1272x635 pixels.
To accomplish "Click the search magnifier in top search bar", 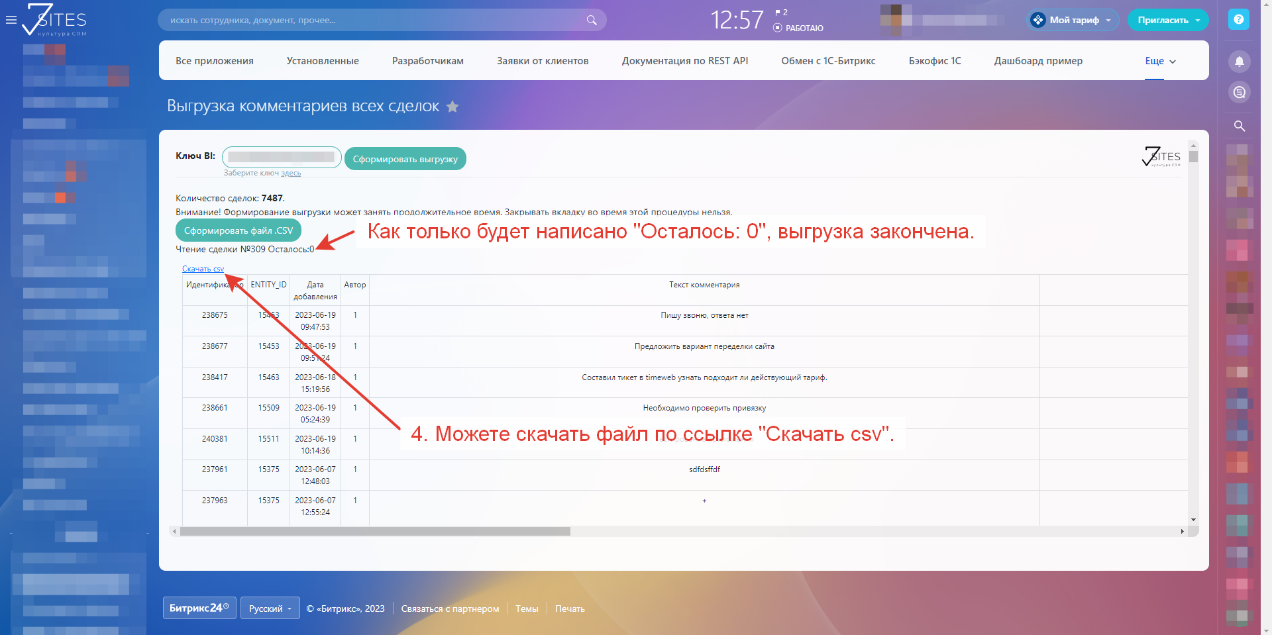I will pos(592,20).
